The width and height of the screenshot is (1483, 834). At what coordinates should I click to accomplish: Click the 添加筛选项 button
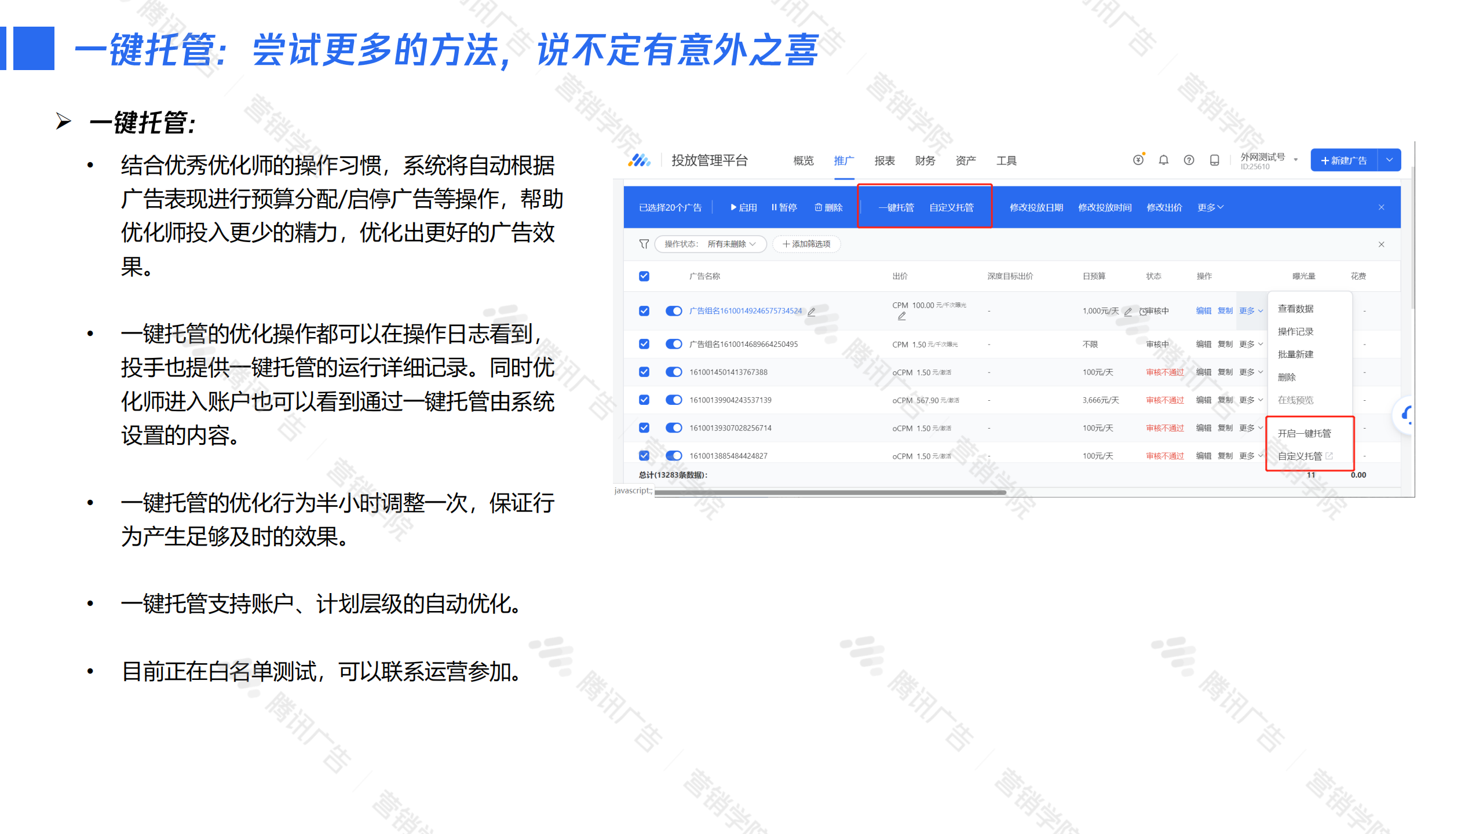pos(806,244)
